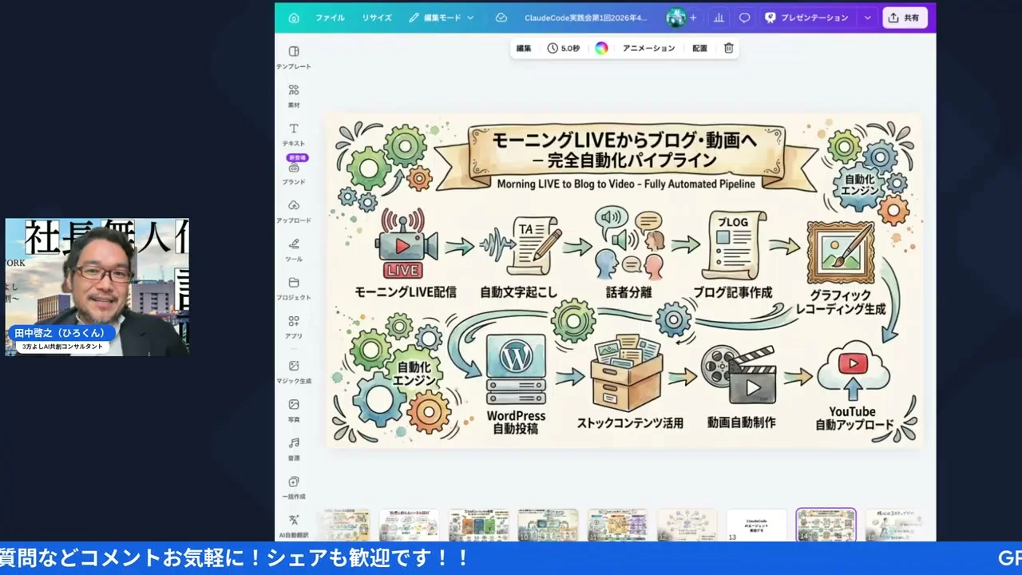1022x575 pixels.
Task: Open the AI自動翻訳 sidebar tool
Action: pos(293,524)
